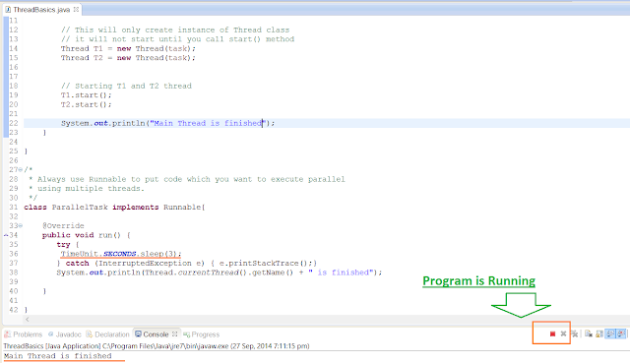The width and height of the screenshot is (630, 363).
Task: Toggle show console on standard error change
Action: tap(621, 333)
